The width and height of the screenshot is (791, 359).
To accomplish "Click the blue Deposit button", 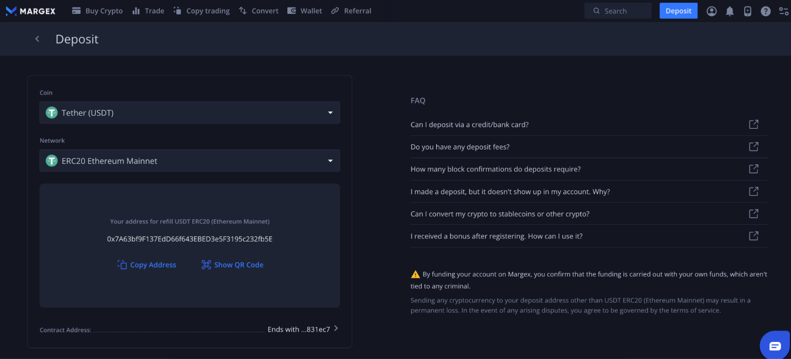I will point(678,11).
